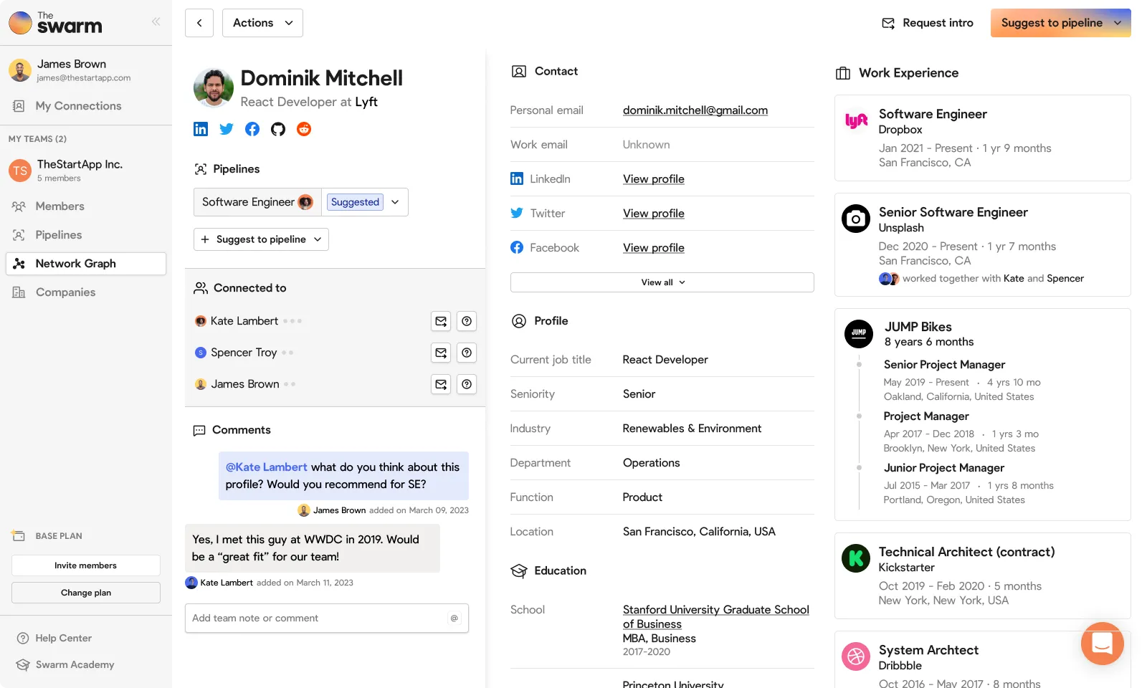1147x688 pixels.
Task: Request intro via James Brown mail icon
Action: point(441,384)
